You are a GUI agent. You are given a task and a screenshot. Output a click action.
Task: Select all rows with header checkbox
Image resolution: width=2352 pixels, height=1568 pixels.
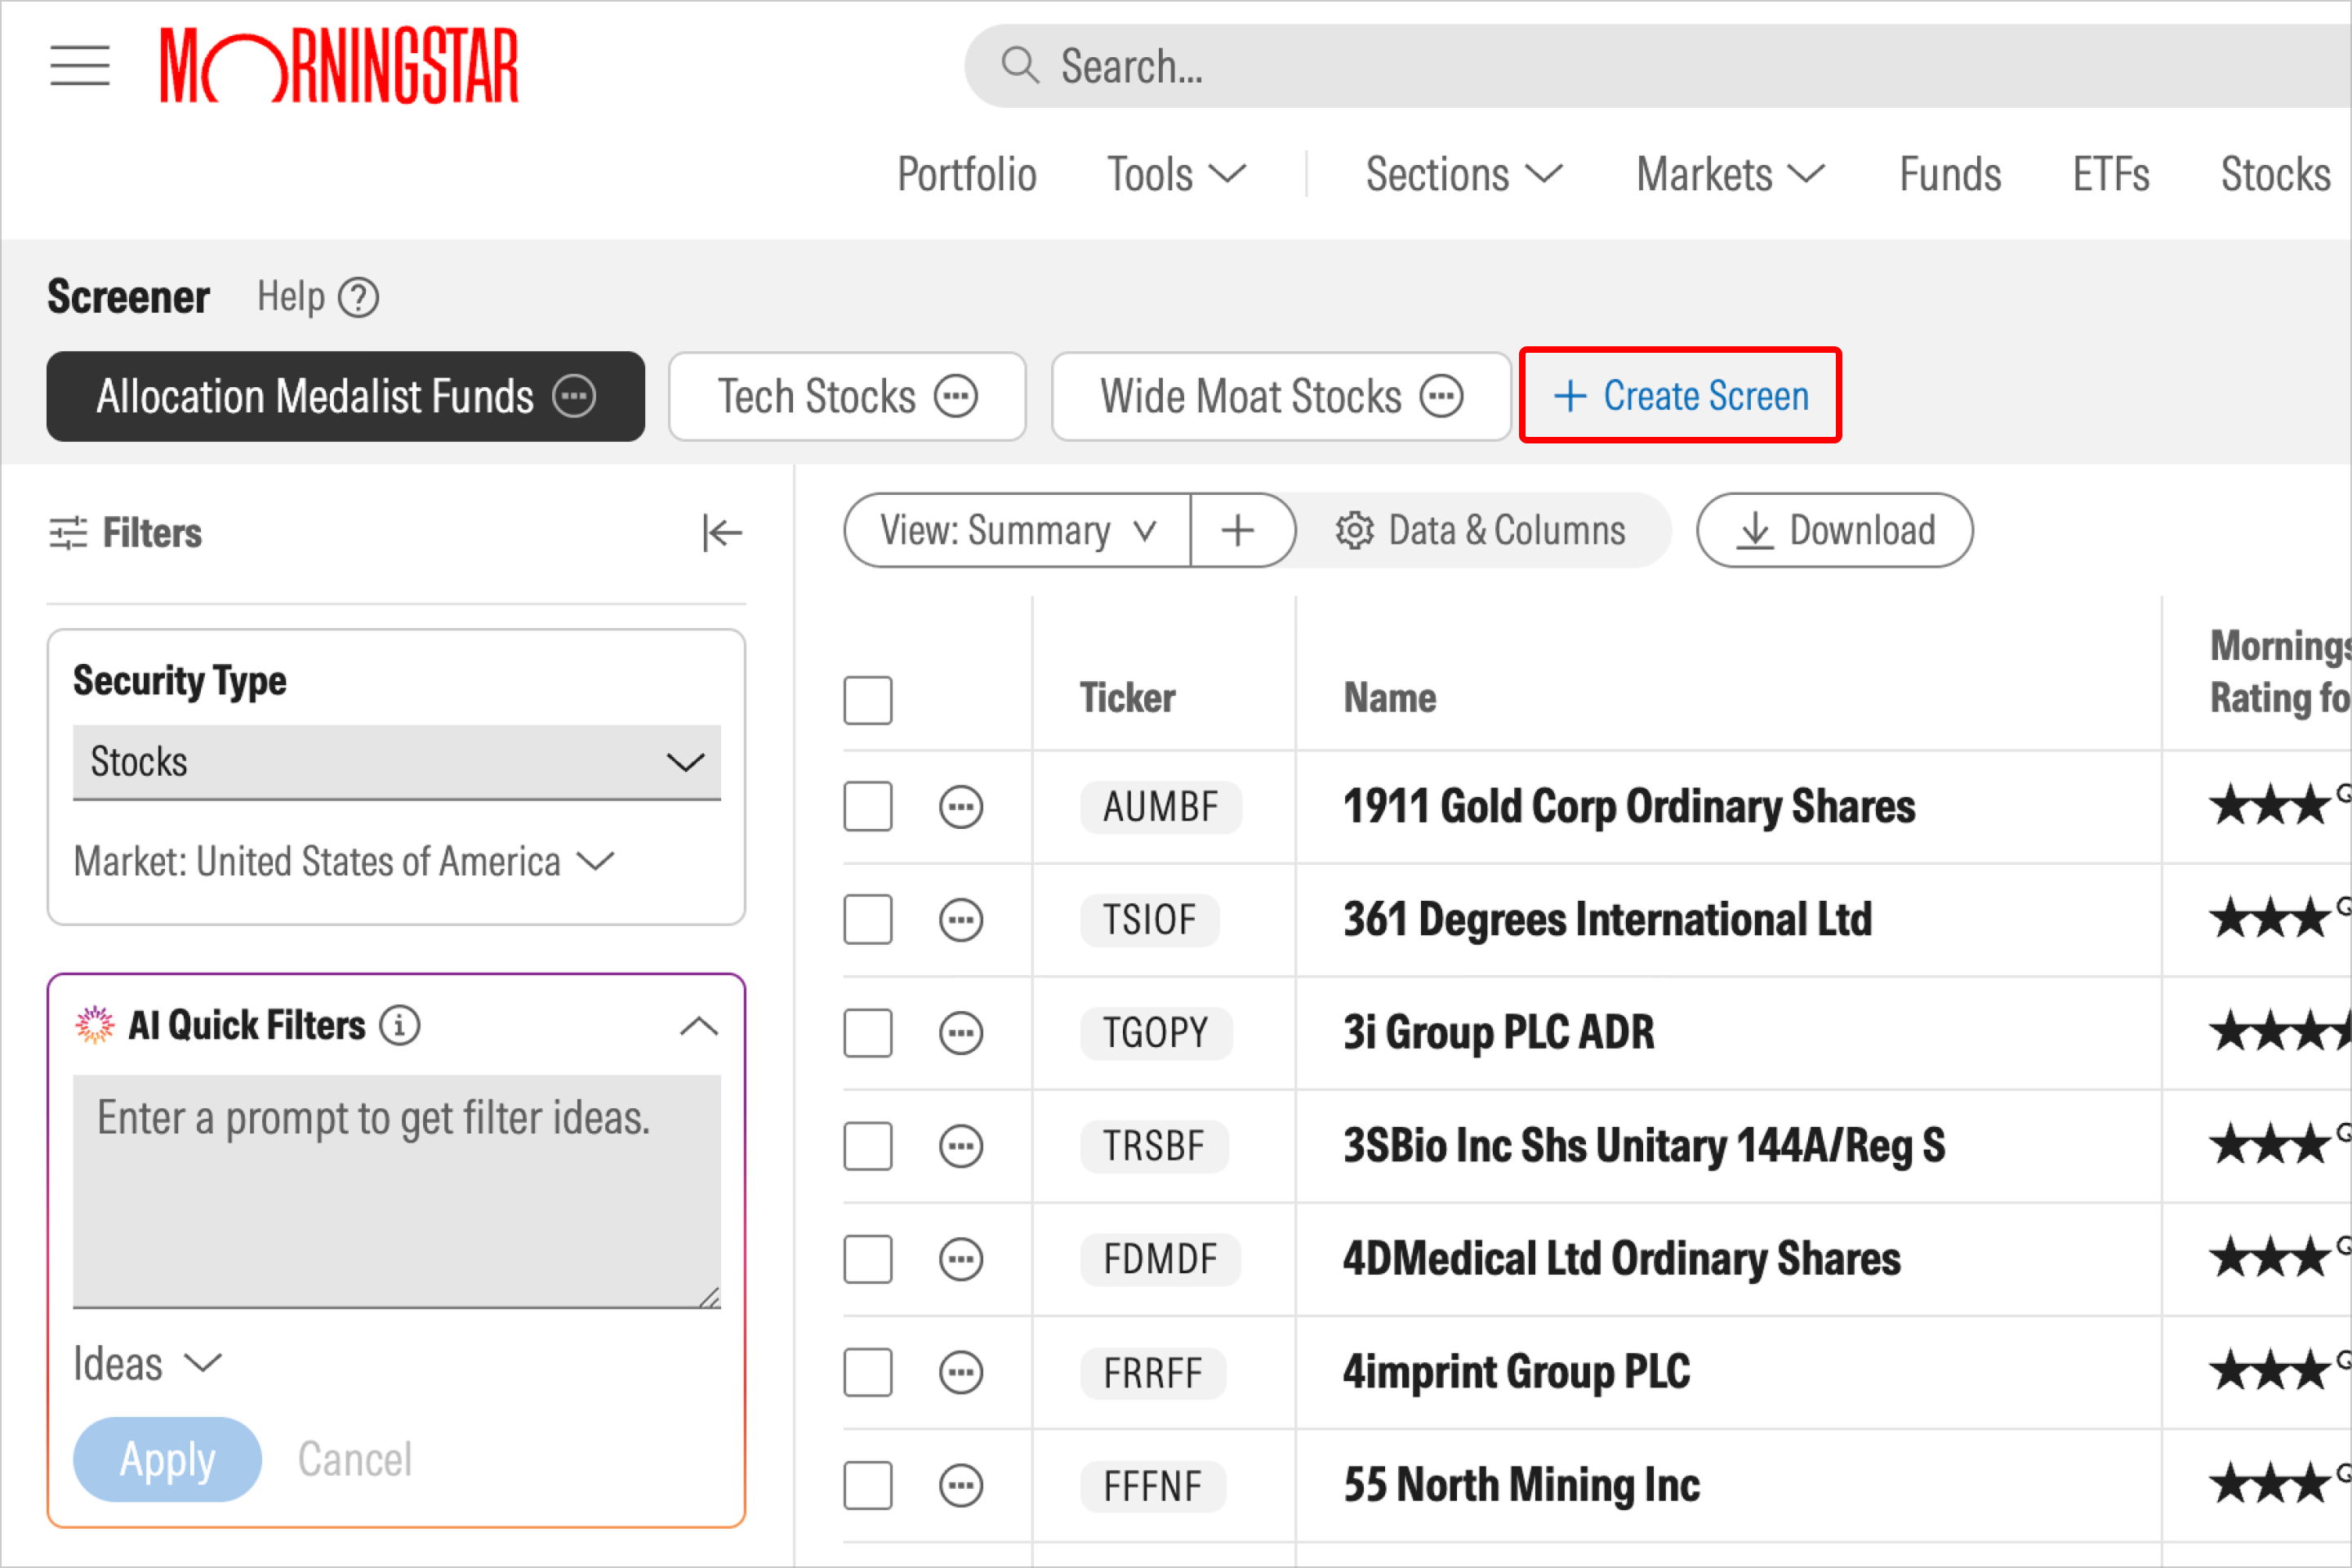pos(868,700)
